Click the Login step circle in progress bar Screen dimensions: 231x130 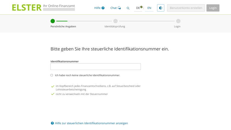tap(178, 21)
